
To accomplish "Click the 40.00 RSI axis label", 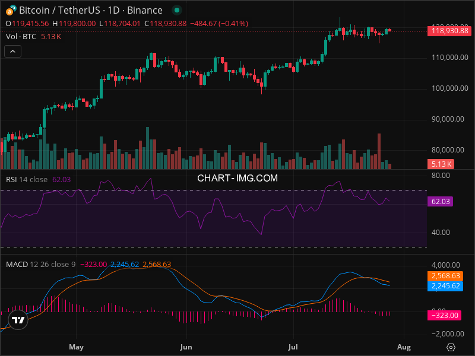I will tap(441, 233).
